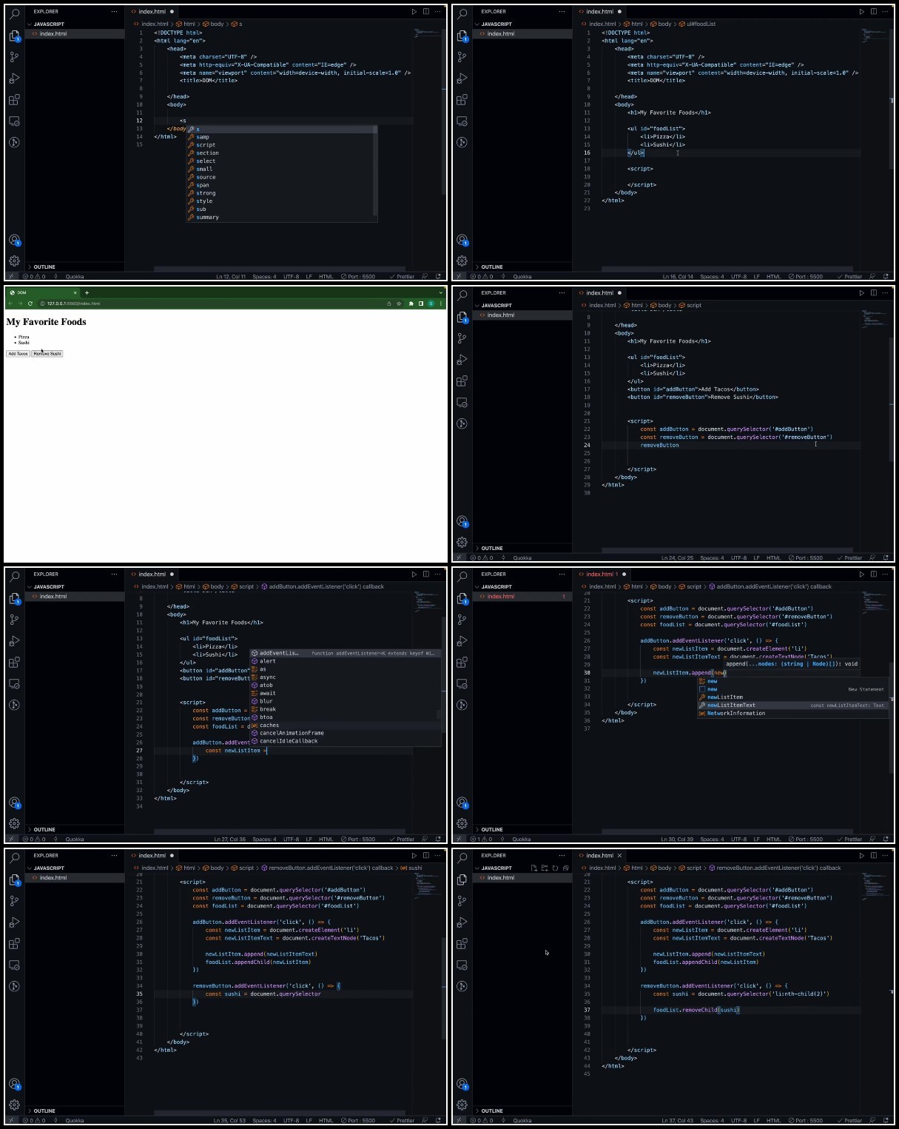
Task: Click the Remove Sushi button on the web page
Action: click(x=47, y=354)
